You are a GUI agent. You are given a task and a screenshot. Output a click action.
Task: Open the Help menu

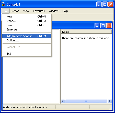(65, 11)
